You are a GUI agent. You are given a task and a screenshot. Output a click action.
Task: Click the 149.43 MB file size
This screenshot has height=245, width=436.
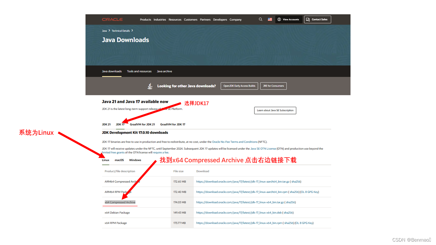click(180, 213)
